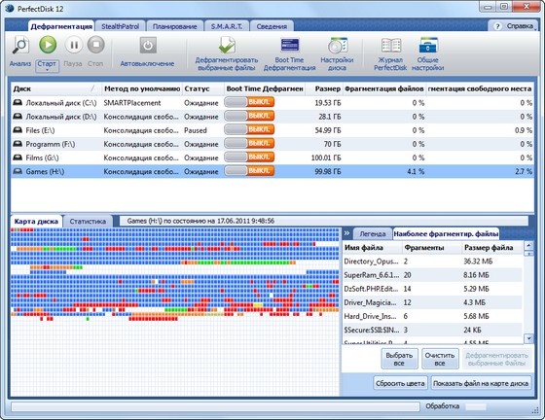Viewport: 545px width, 420px height.
Task: Select the SuperRam_6.6.1... file row
Action: click(x=432, y=275)
